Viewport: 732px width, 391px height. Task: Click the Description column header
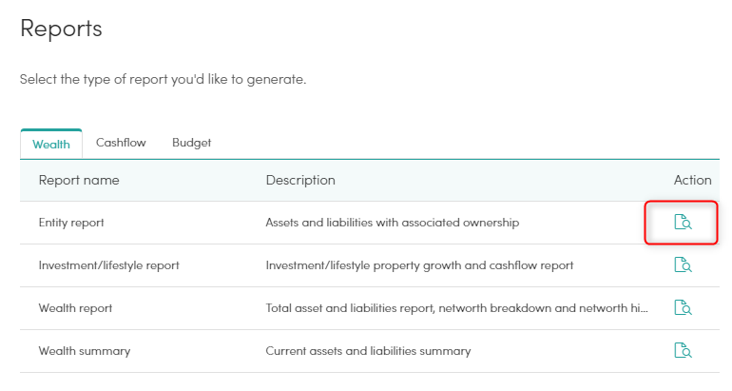coord(300,180)
